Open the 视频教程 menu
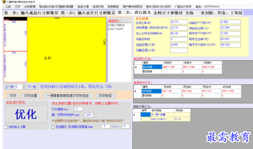The image size is (253, 149). click(x=113, y=7)
